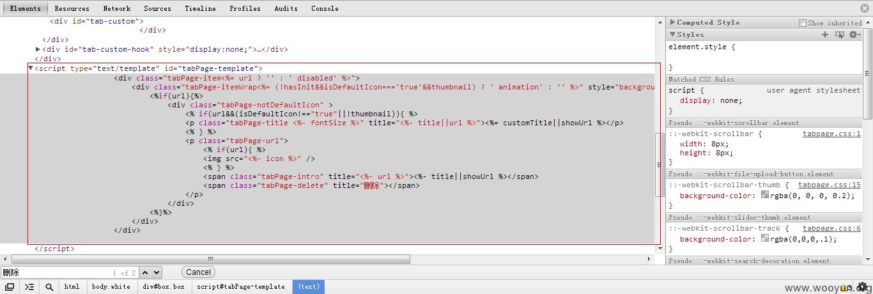The width and height of the screenshot is (873, 294).
Task: Click the scrollbar-thumb rgba color swatch
Action: [764, 195]
